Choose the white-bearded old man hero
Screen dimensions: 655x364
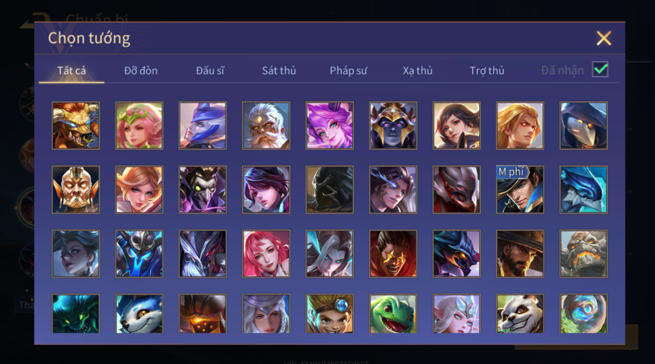click(266, 126)
